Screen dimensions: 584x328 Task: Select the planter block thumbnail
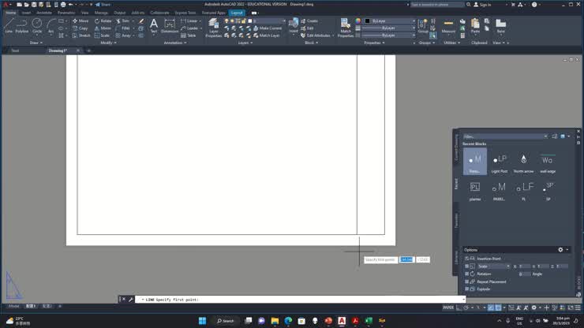click(x=475, y=190)
